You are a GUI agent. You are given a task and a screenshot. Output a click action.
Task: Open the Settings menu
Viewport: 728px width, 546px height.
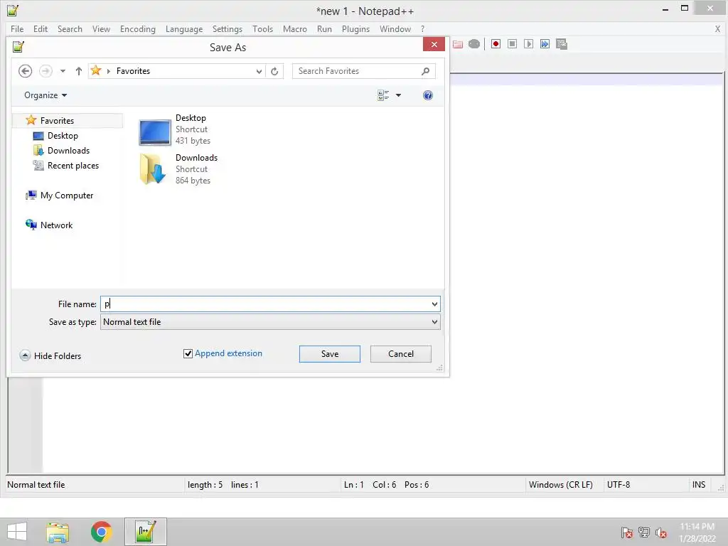[x=227, y=28]
